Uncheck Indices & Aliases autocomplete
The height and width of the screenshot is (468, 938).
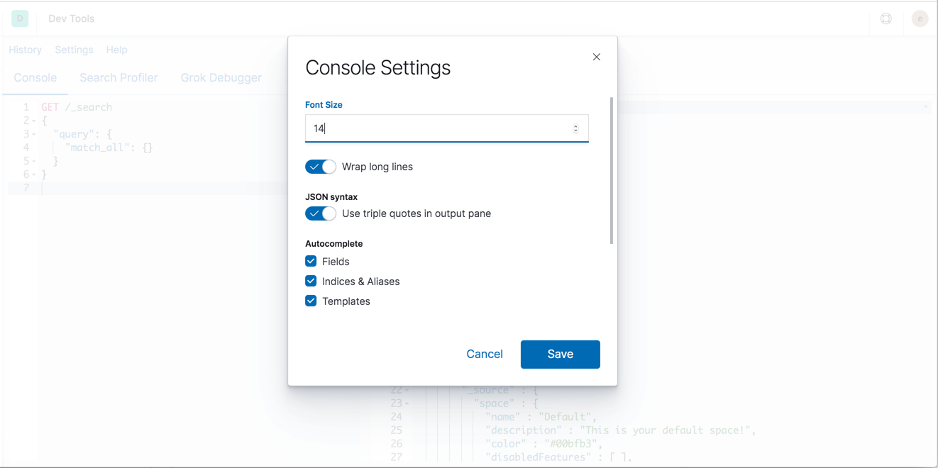click(x=310, y=281)
